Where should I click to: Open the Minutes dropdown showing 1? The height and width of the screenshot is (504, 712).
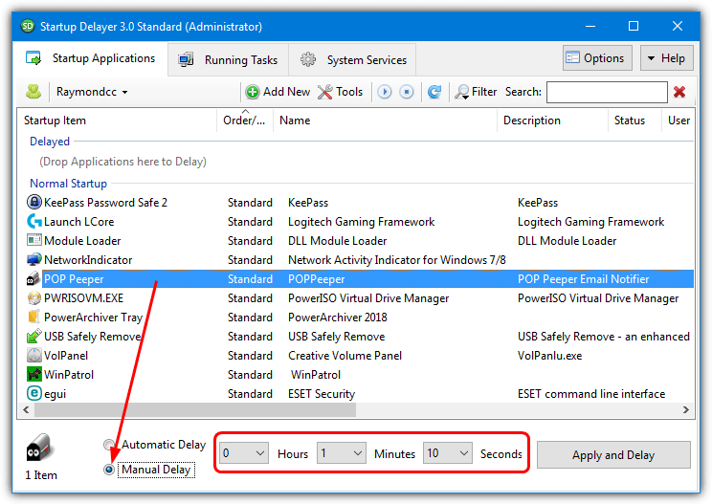(342, 453)
